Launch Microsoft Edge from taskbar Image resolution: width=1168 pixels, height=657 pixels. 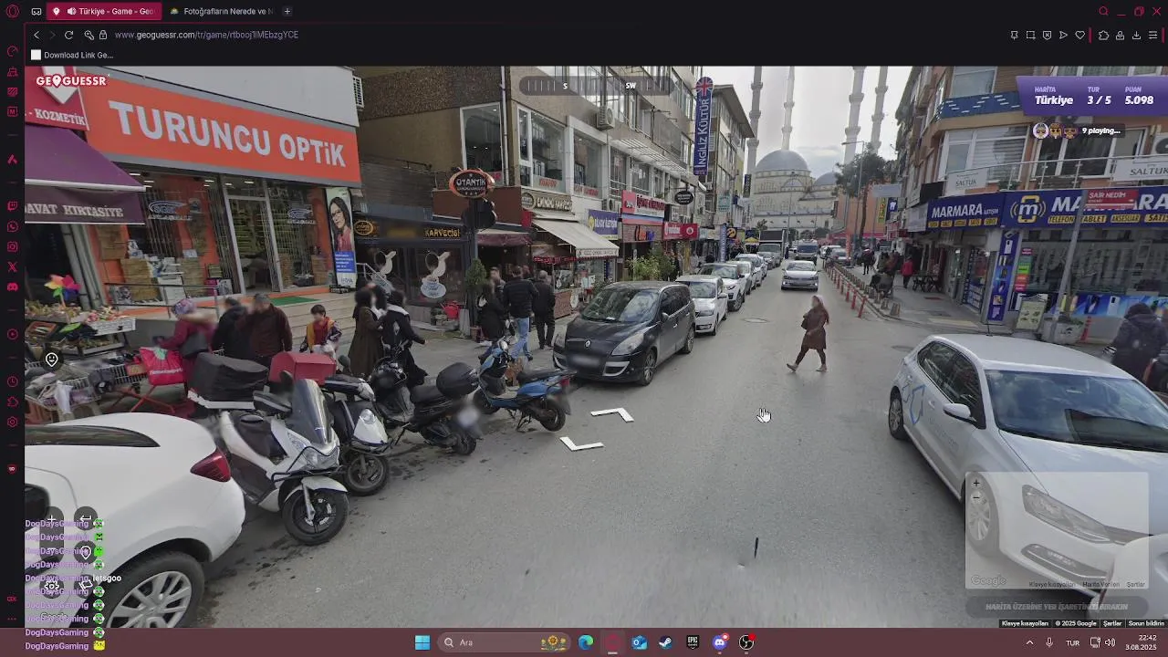[x=586, y=642]
